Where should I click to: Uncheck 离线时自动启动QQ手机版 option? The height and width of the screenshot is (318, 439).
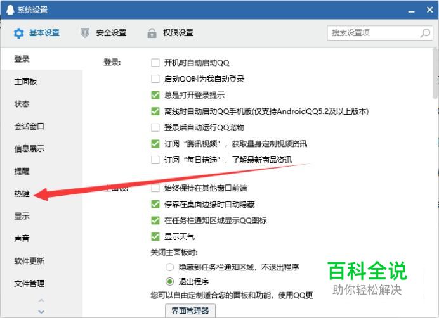(155, 111)
